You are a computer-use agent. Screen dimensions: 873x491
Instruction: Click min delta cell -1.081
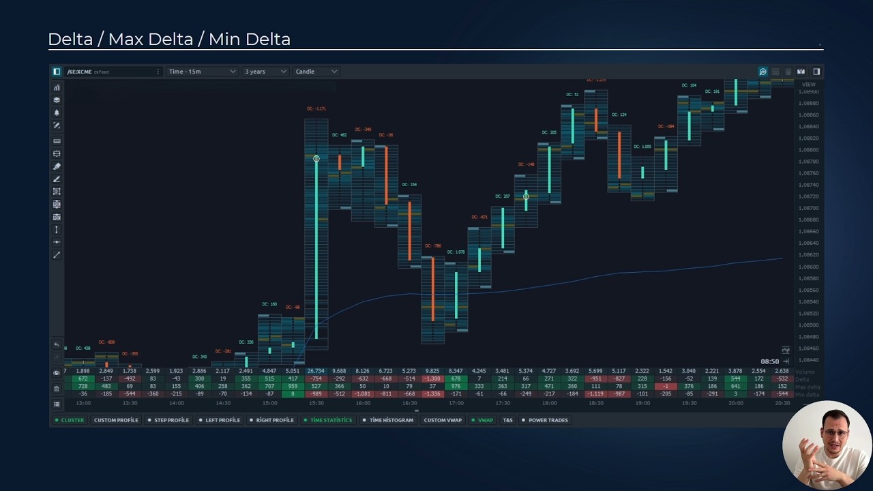362,394
